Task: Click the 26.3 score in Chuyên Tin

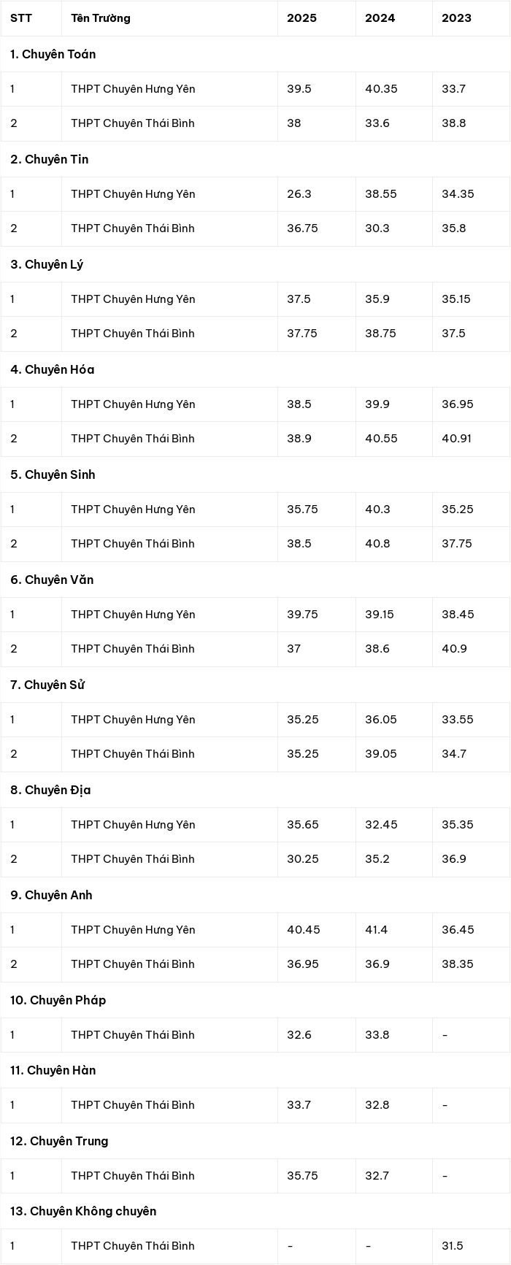Action: point(299,194)
